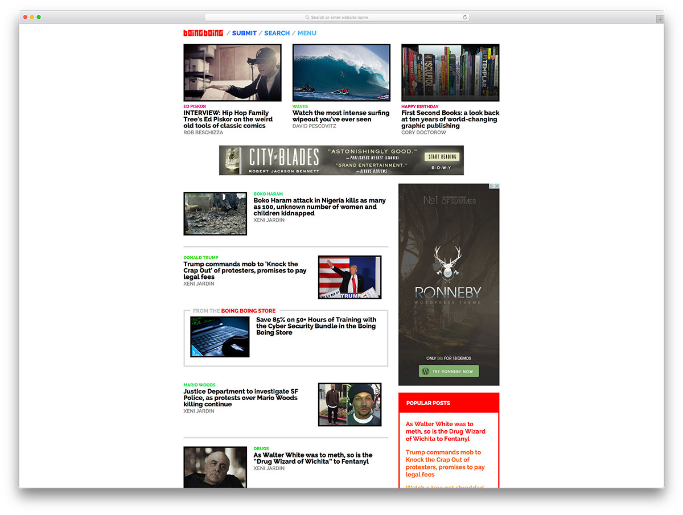Screen dimensions: 683x515
Task: Click the Mario Woods article photo
Action: 349,404
